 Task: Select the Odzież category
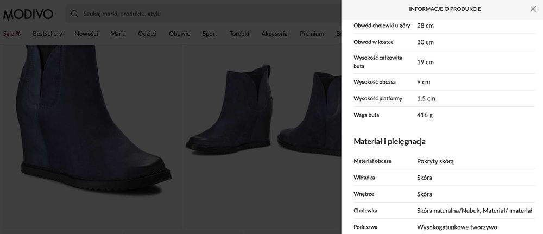(x=147, y=34)
